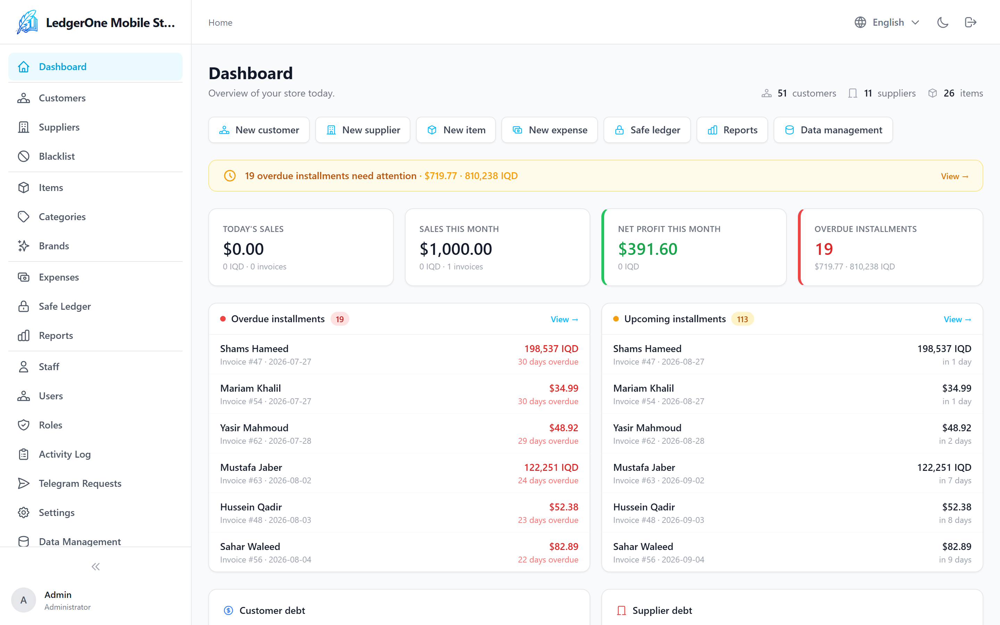Click the Admin user avatar
This screenshot has height=625, width=1000.
pos(24,600)
